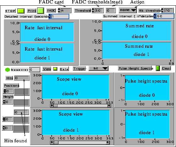Viewport: 176px width, 147px height.
Task: Click the Clear button
Action: [x=166, y=68]
